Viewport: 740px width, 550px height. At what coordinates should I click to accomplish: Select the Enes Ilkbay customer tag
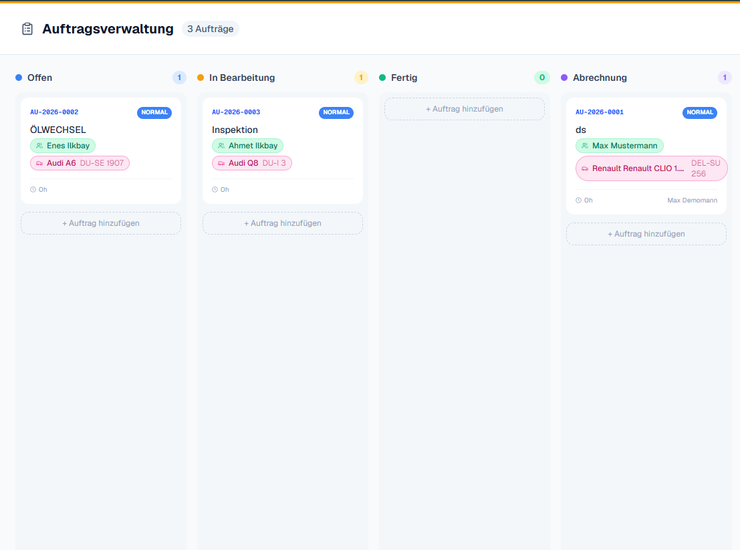click(63, 146)
